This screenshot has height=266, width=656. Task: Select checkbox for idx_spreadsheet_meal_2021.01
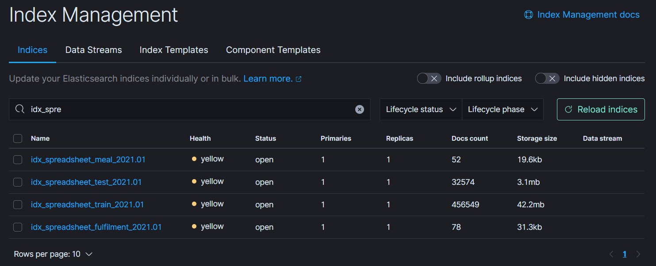click(18, 160)
